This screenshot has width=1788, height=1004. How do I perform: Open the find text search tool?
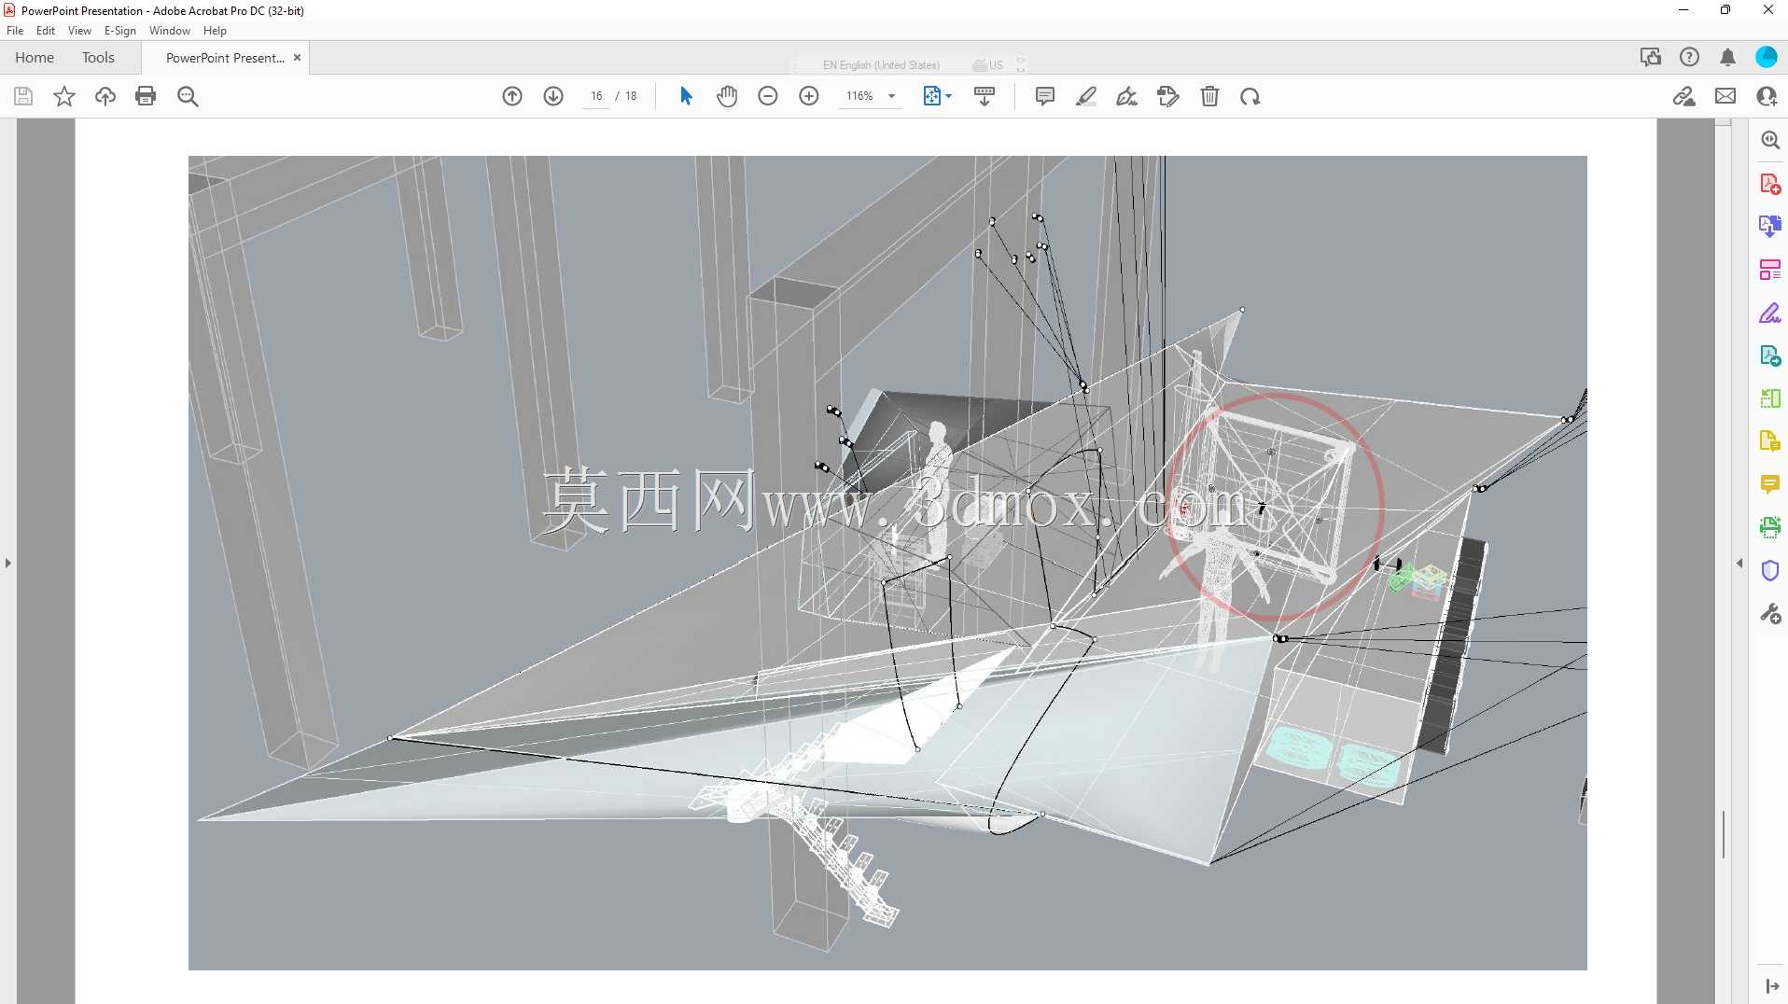188,96
